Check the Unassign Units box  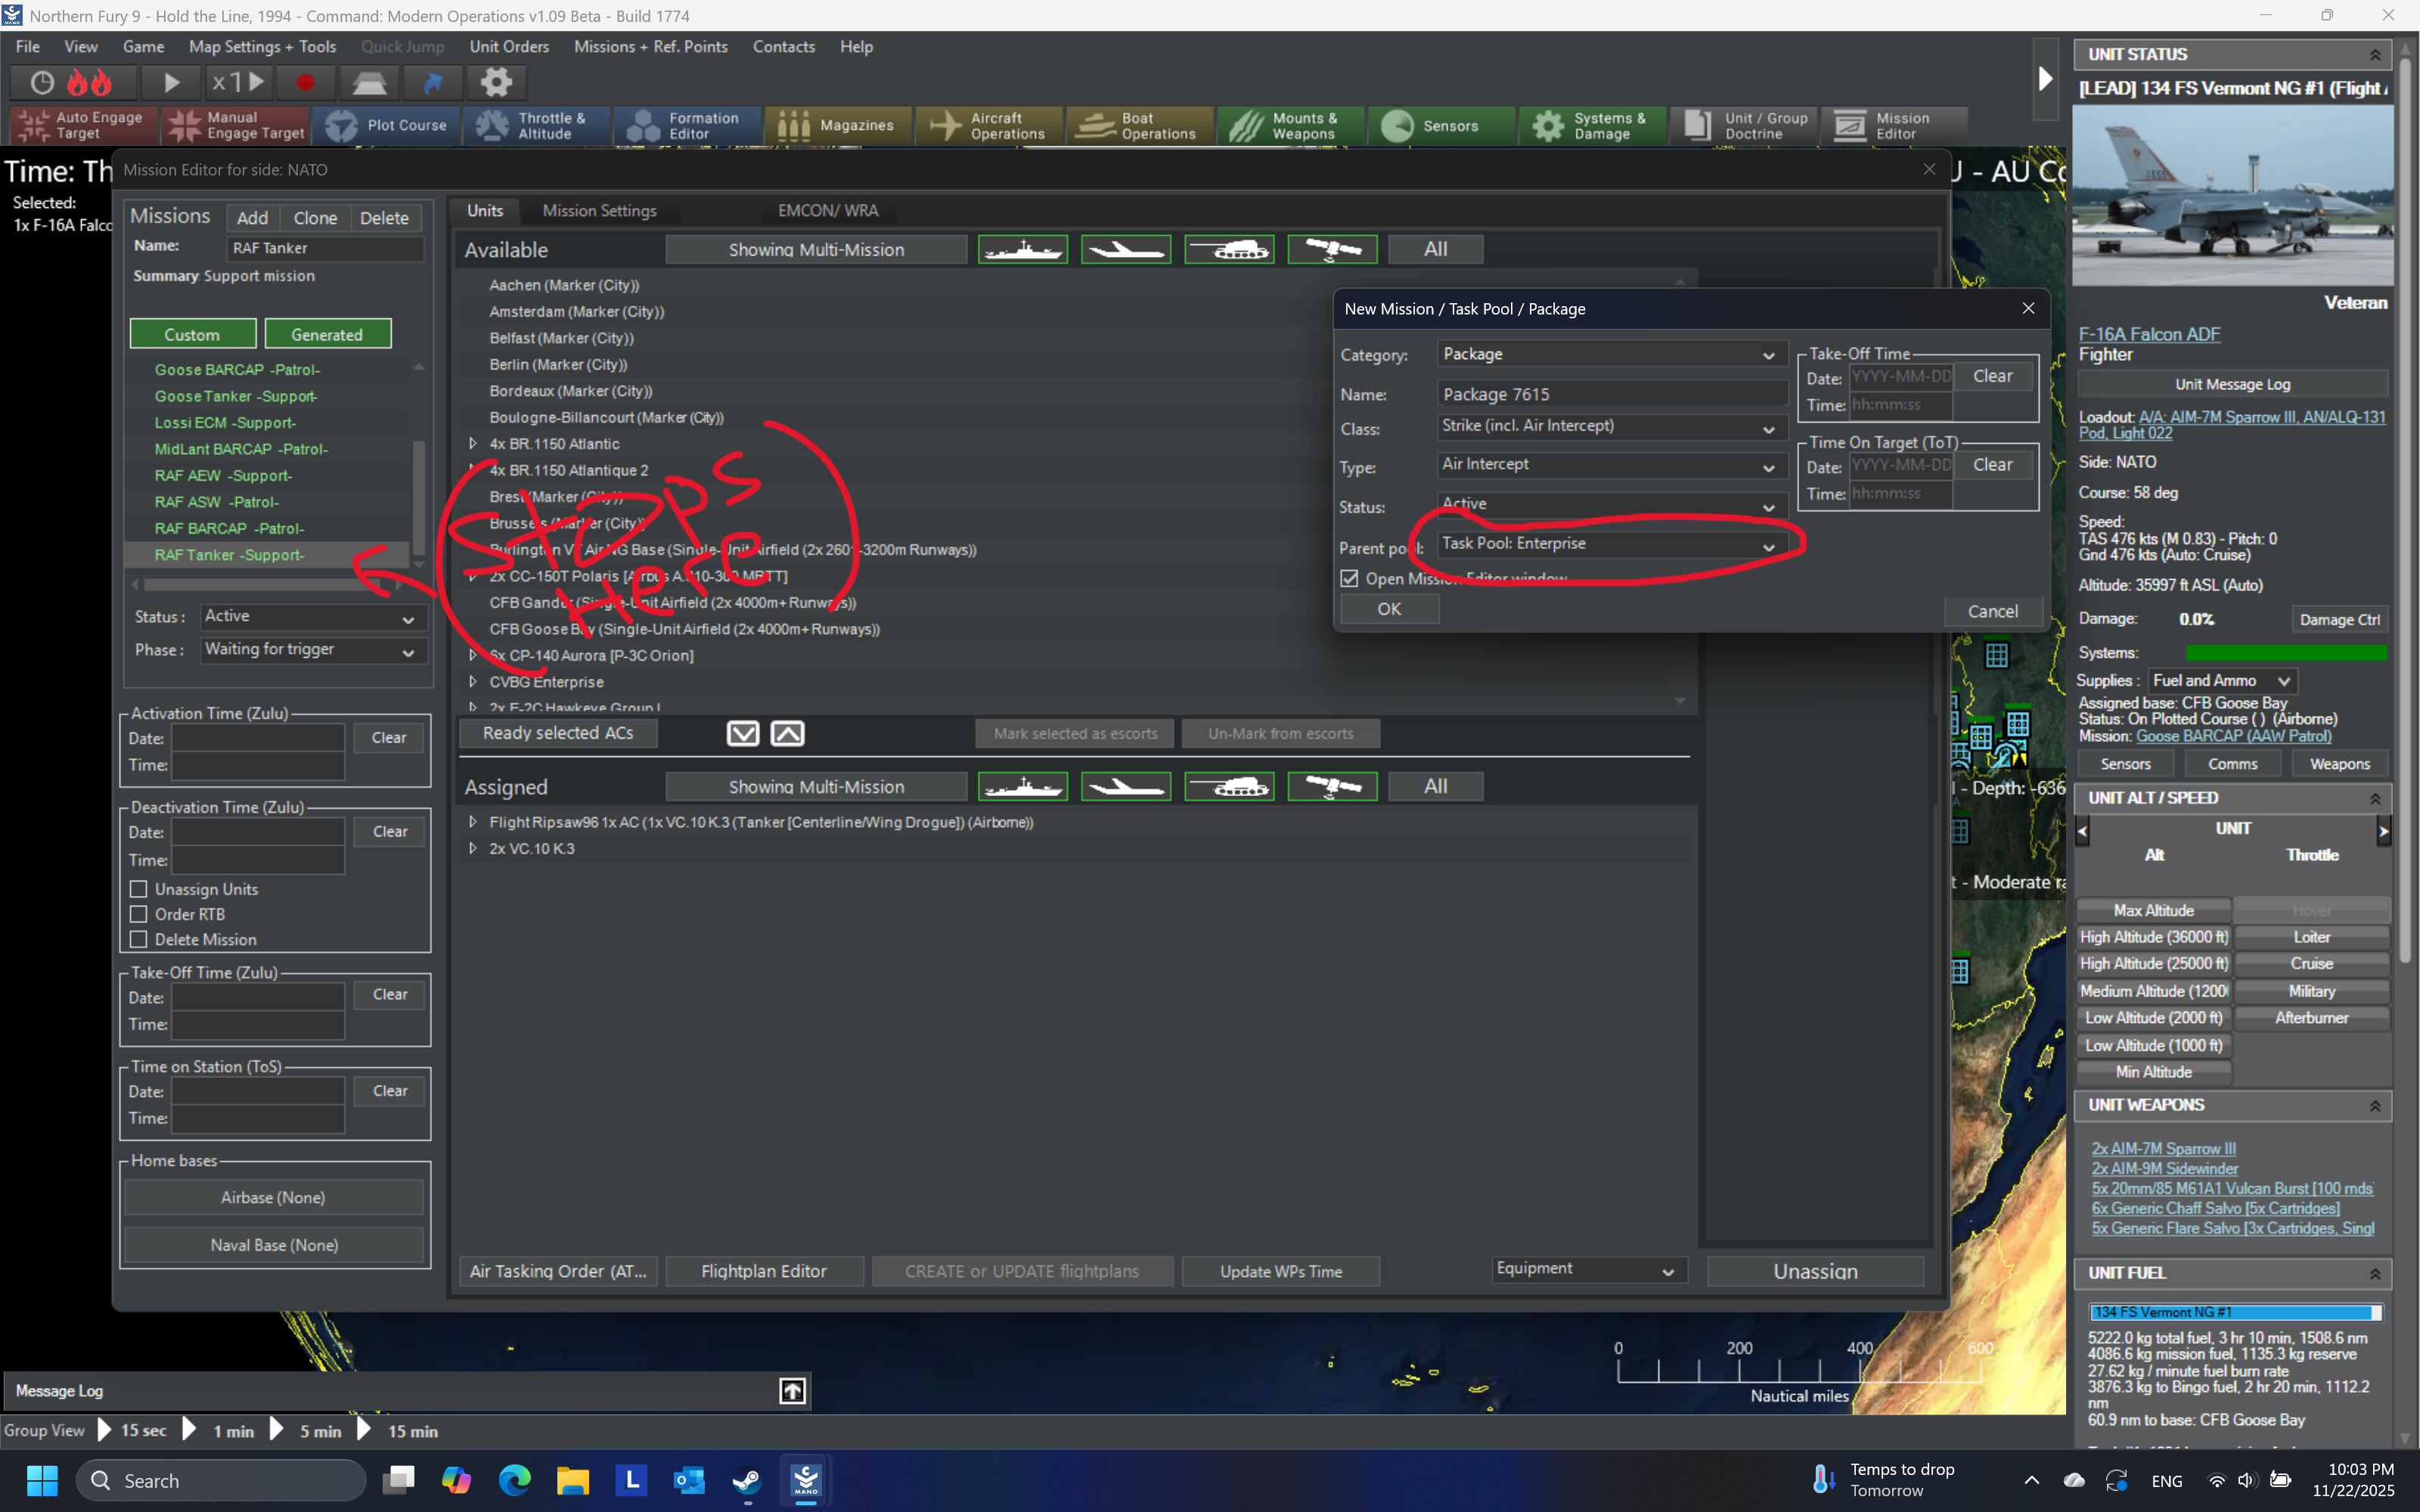139,888
